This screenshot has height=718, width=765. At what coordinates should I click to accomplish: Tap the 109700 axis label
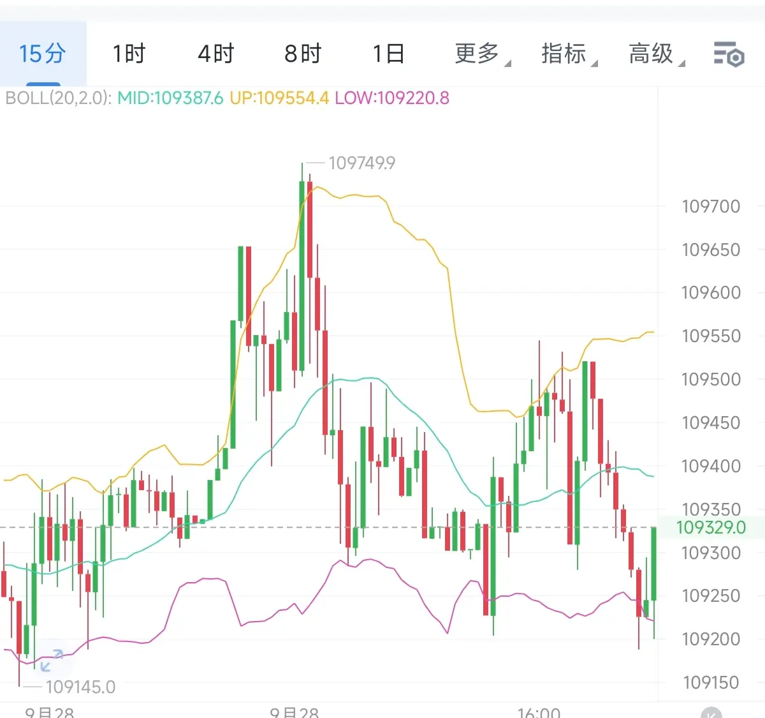(711, 206)
